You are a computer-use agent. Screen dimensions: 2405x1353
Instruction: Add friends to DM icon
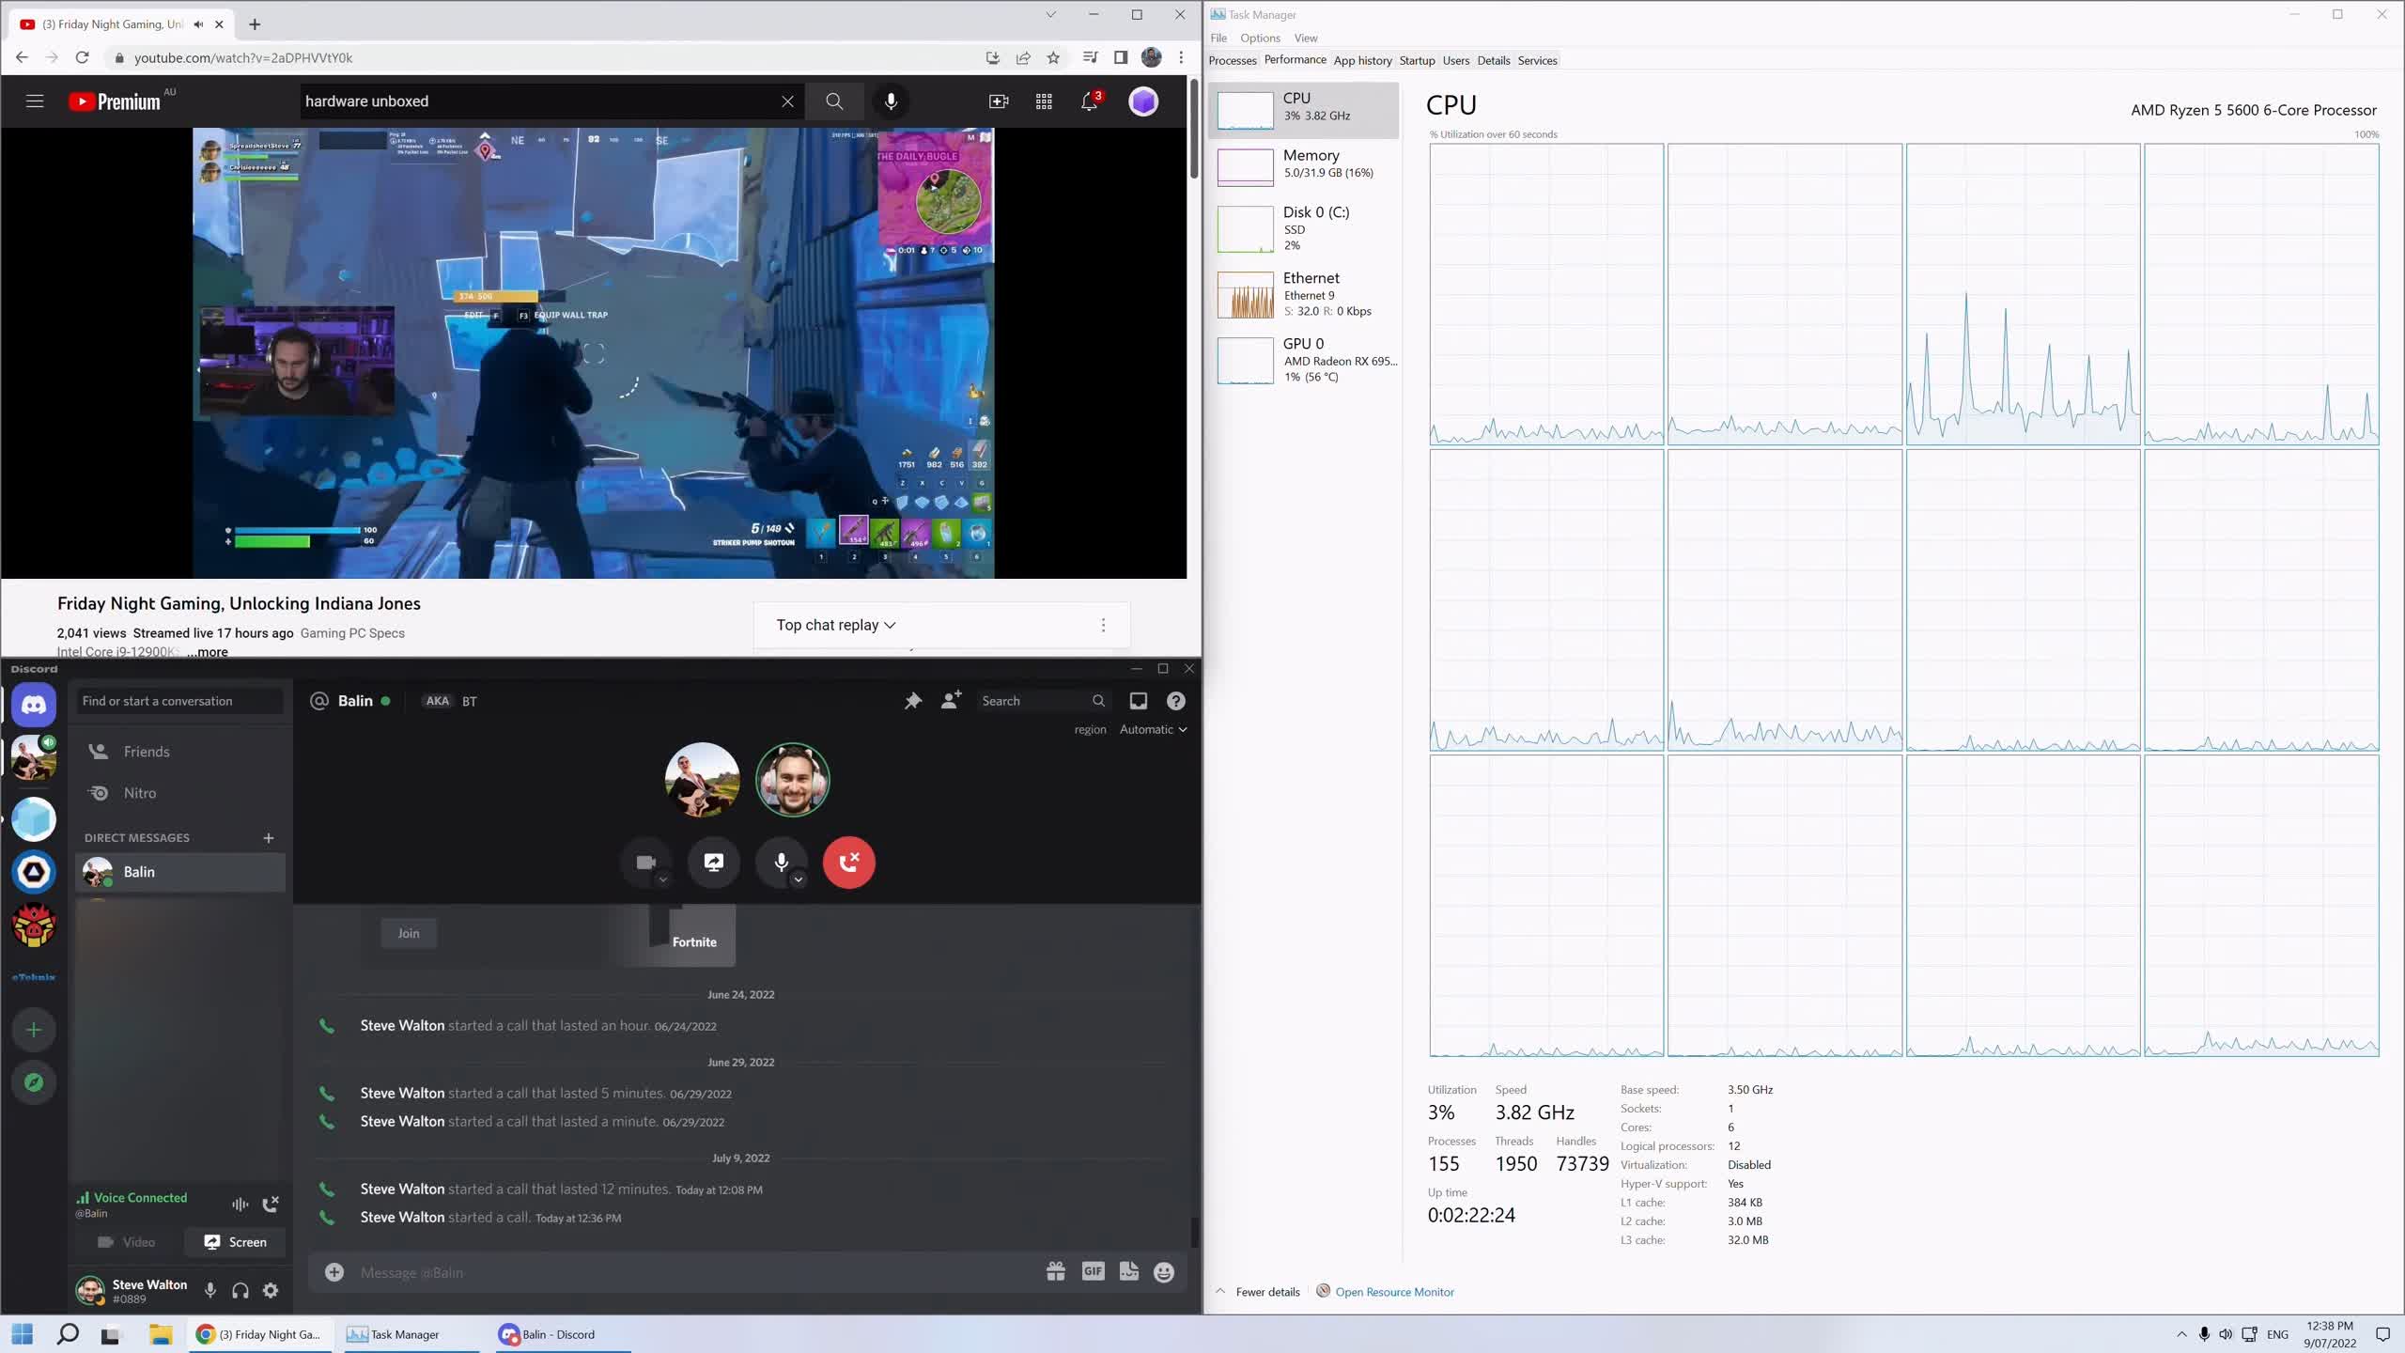pyautogui.click(x=951, y=701)
